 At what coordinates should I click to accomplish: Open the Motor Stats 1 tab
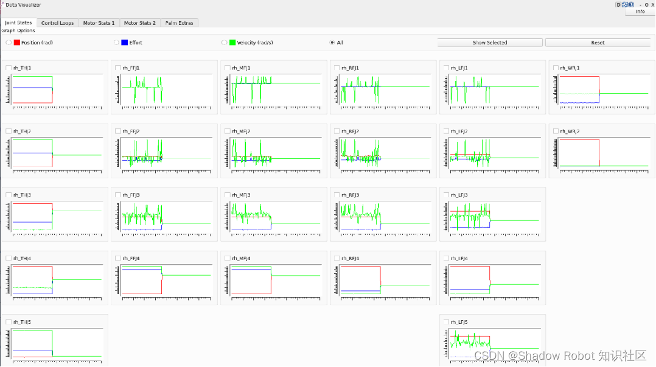pyautogui.click(x=99, y=23)
